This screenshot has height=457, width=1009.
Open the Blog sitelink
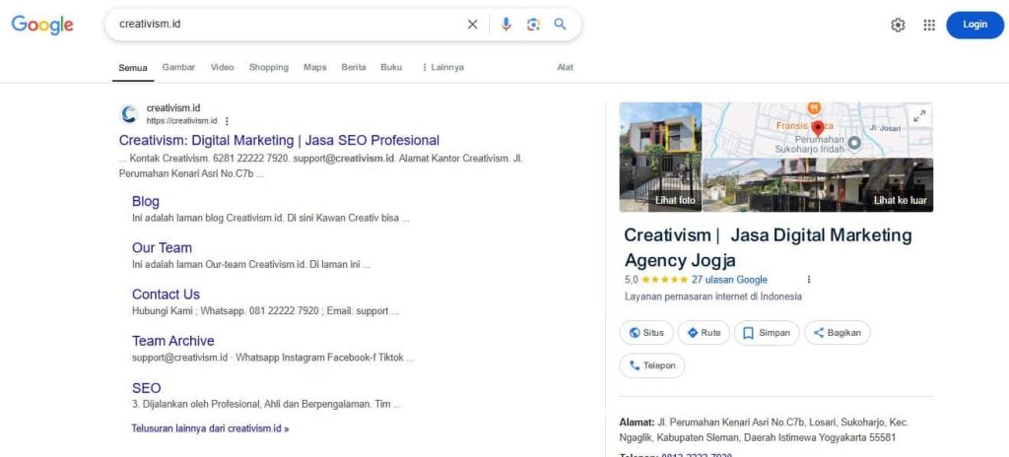(x=146, y=202)
